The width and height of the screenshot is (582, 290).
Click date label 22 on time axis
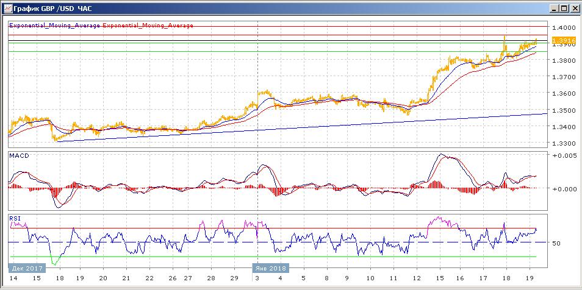pos(149,278)
